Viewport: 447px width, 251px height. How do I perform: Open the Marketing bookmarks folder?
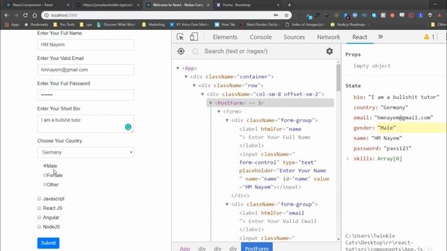coord(154,24)
